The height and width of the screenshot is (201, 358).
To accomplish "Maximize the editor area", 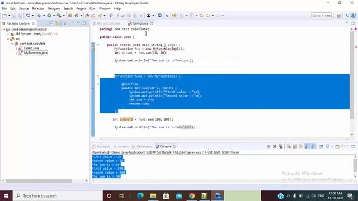I will tap(353, 23).
